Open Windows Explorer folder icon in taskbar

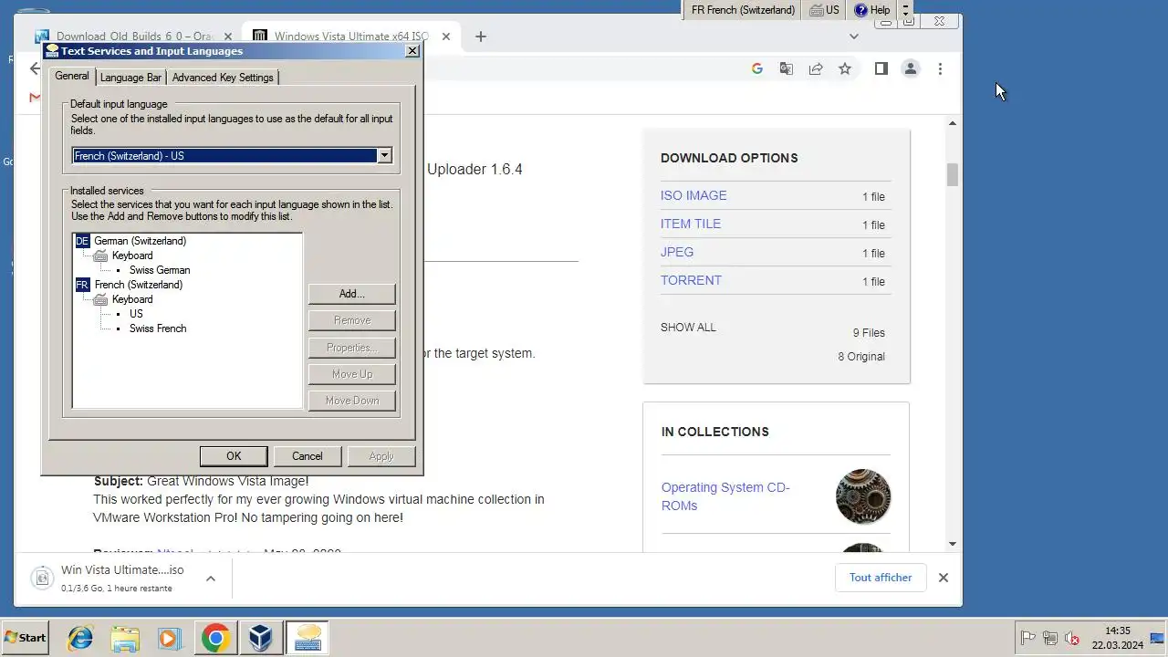125,638
